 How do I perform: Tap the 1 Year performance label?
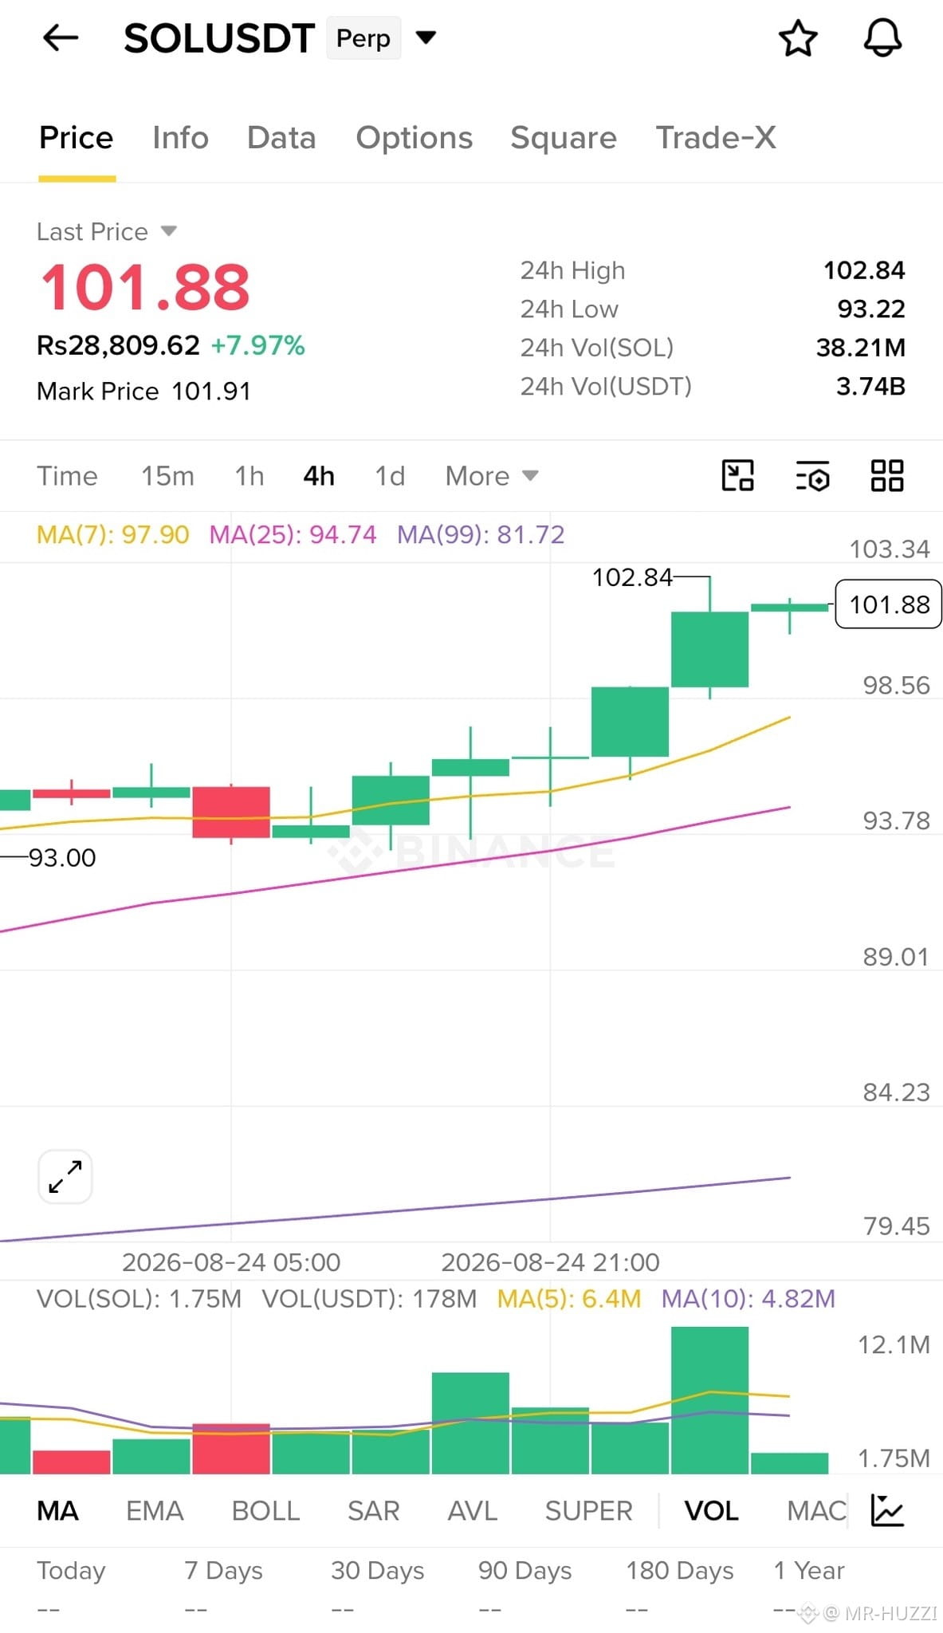point(809,1570)
